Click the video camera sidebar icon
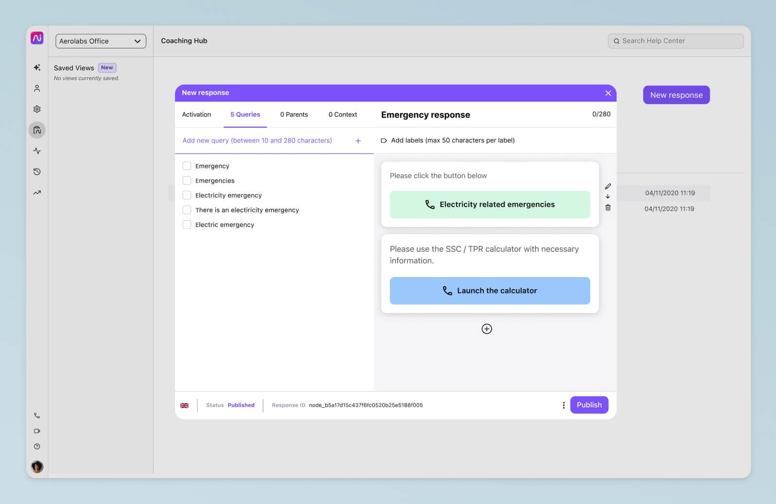The image size is (776, 504). coord(37,431)
